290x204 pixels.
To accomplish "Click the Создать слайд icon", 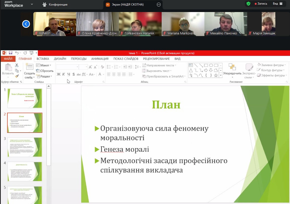I will [29, 67].
